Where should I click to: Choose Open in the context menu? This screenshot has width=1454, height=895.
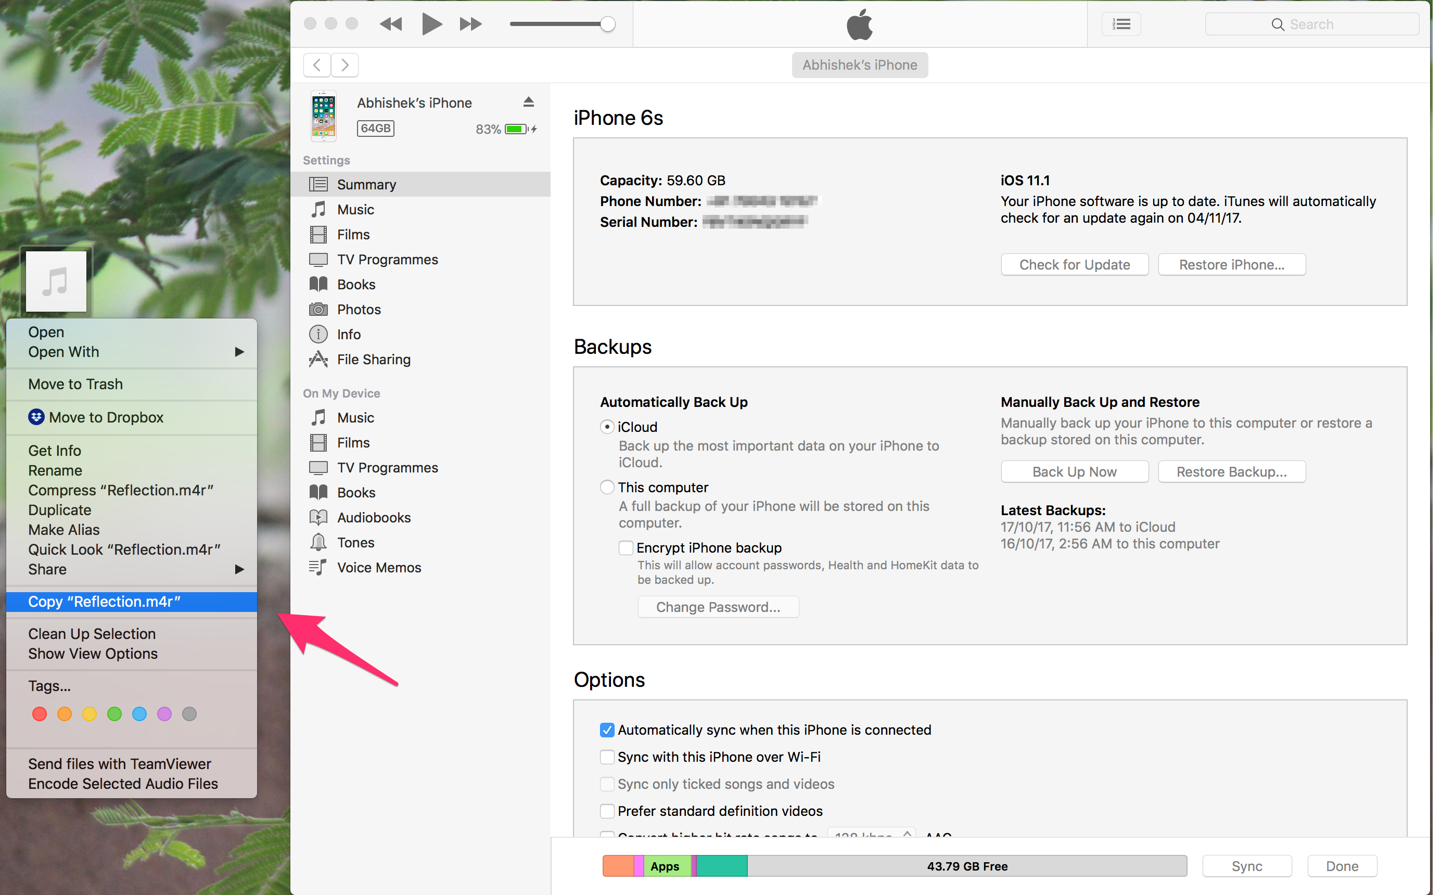click(x=132, y=332)
